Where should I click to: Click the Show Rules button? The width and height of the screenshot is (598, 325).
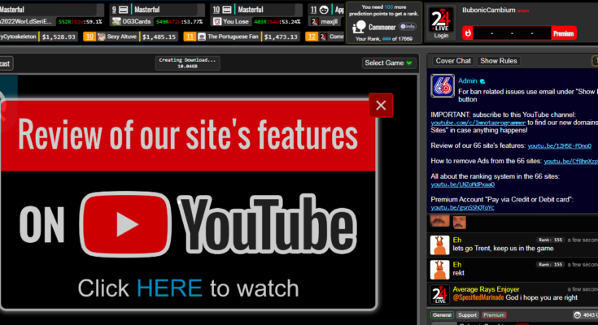499,61
